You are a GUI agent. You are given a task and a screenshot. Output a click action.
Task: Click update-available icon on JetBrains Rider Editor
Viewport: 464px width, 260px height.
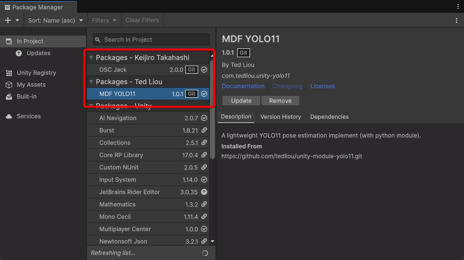pos(204,192)
